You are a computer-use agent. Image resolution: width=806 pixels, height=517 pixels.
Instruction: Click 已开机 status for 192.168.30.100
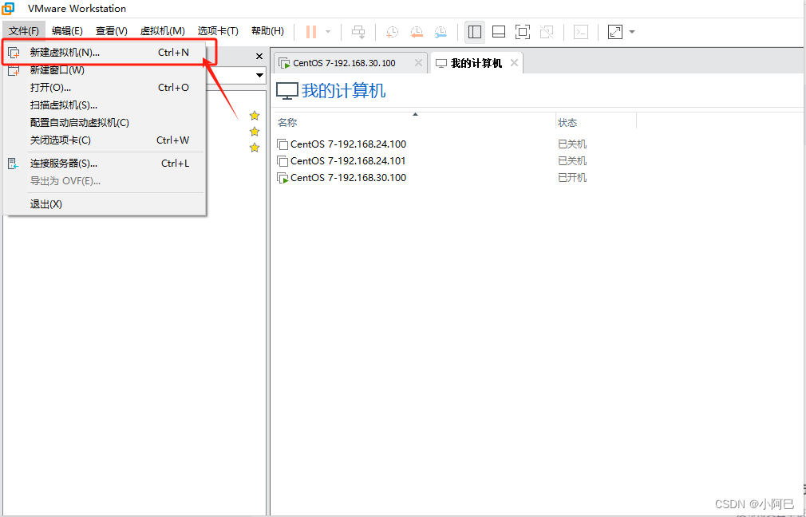coord(572,178)
